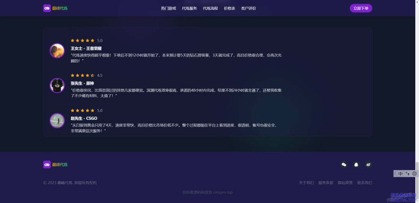The width and height of the screenshot is (419, 203).
Task: Click the 立即下单 button
Action: [361, 8]
